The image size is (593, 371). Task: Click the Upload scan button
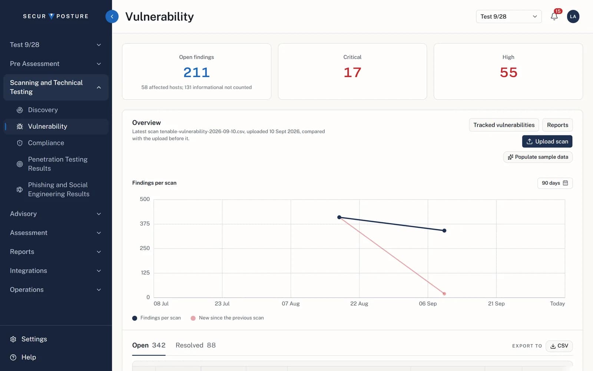tap(547, 141)
